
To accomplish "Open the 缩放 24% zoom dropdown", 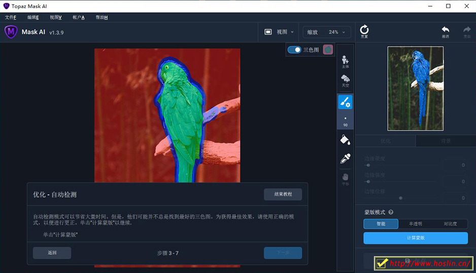I will point(327,32).
